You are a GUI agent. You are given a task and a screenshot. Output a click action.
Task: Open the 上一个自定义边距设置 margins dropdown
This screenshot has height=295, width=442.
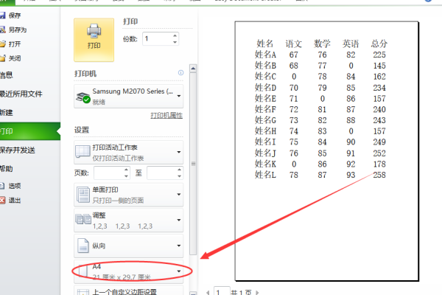coord(128,291)
